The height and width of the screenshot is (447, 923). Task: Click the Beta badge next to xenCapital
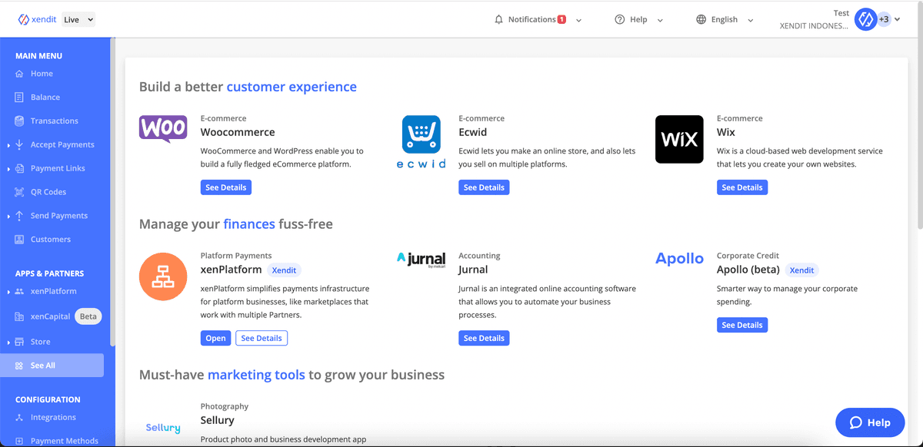(x=88, y=316)
